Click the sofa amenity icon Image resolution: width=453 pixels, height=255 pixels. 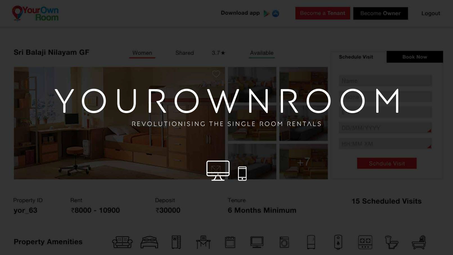(x=122, y=242)
